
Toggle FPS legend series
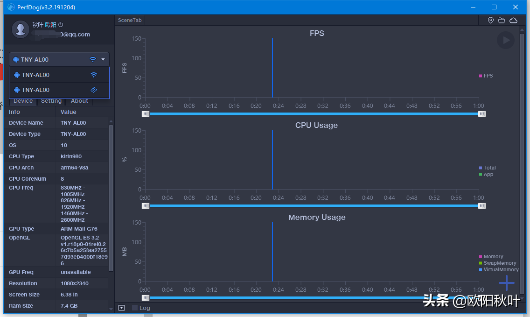[486, 76]
